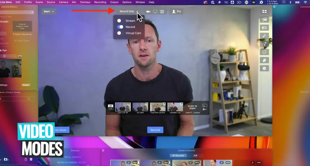Open the music playlist icon
Screen dimensions: 310x166
264,44
